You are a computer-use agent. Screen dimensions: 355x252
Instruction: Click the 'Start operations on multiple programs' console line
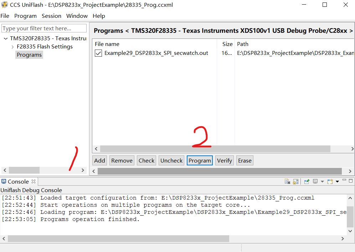tap(126, 205)
